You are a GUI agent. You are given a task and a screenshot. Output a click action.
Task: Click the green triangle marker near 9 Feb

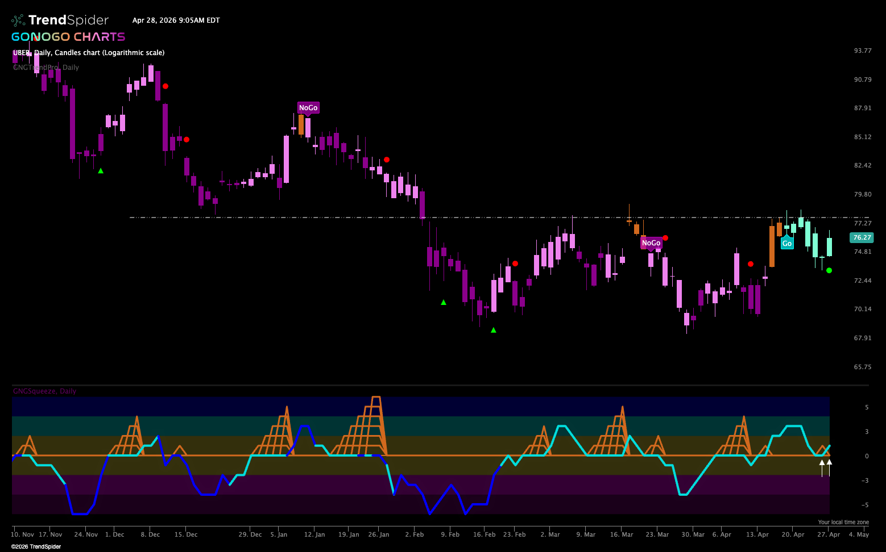[444, 303]
